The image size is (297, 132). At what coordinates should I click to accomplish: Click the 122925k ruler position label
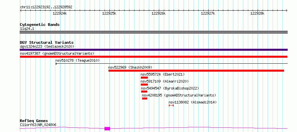coord(109,13)
